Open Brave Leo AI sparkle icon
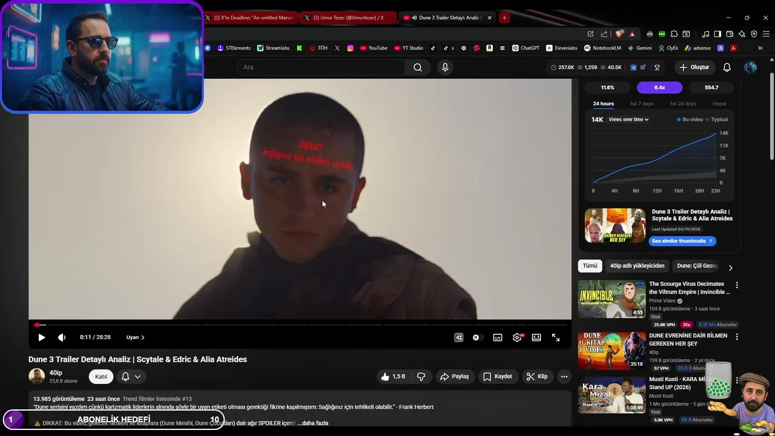The image size is (775, 436). pos(742,34)
